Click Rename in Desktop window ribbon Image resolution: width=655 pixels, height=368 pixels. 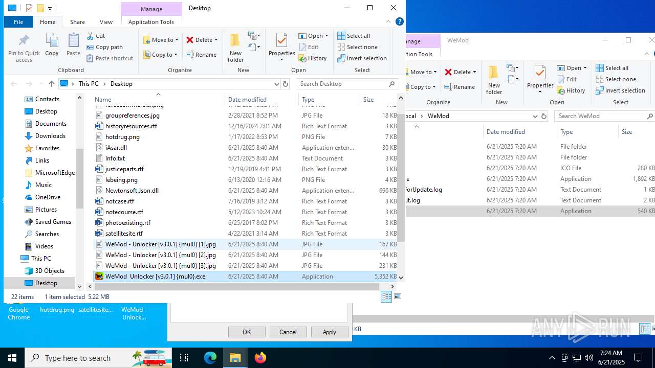point(201,55)
